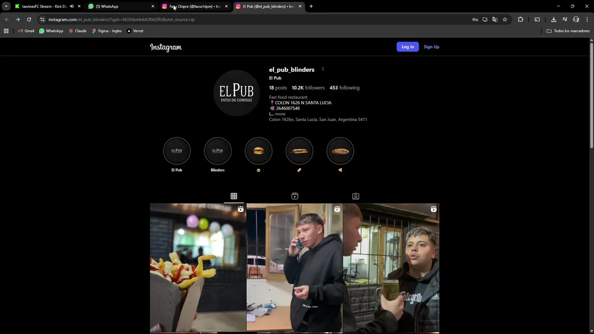Open the translate page icon

(495, 19)
